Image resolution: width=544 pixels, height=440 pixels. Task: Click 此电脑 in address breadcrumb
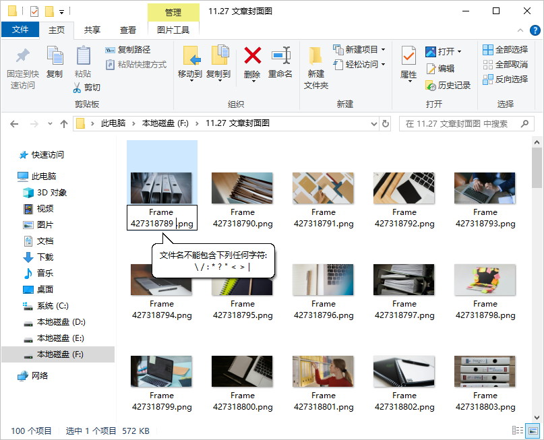[x=113, y=123]
